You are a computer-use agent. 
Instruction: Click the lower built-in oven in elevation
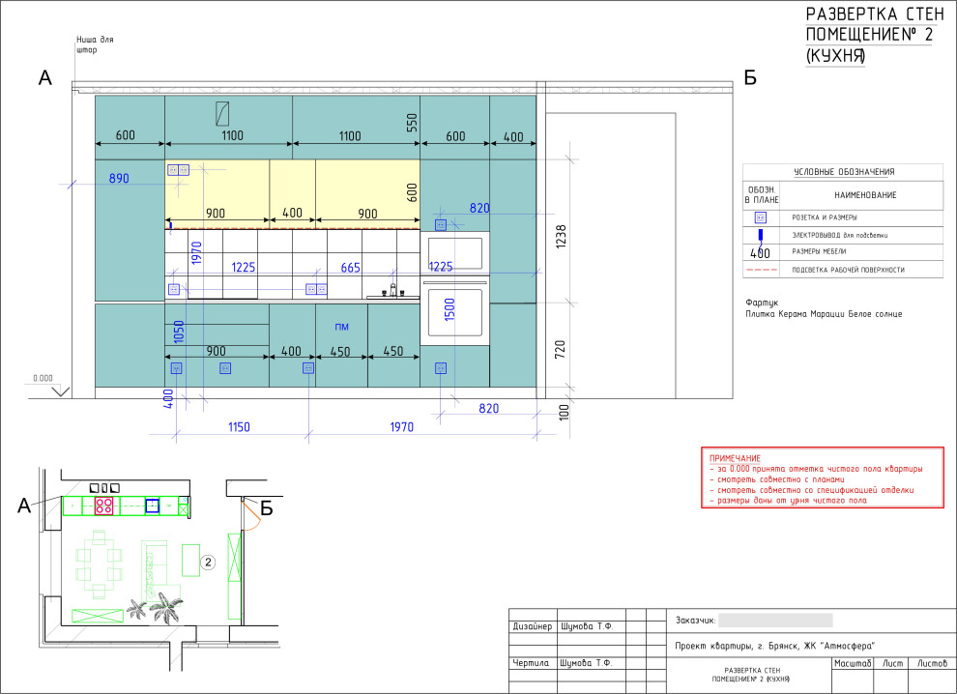[454, 309]
